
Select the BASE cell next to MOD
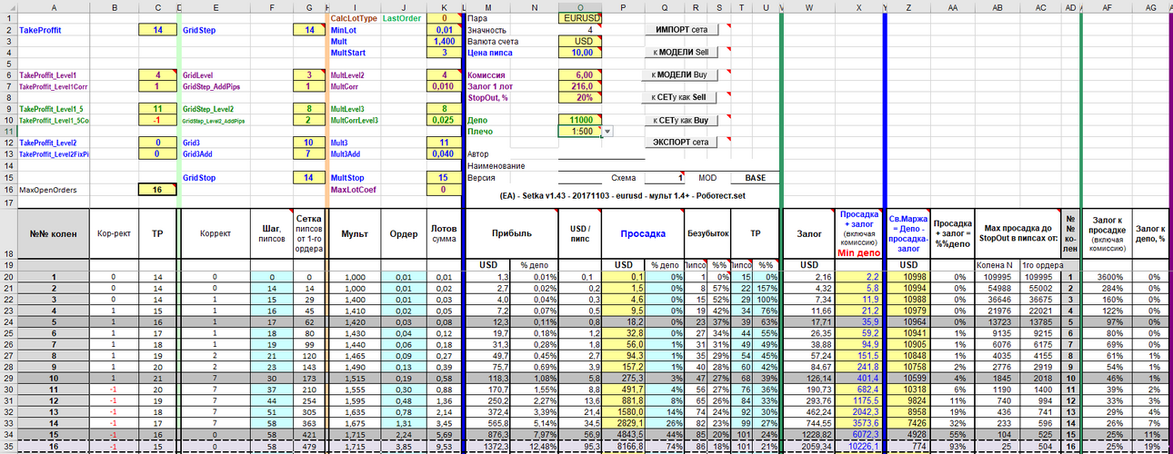pyautogui.click(x=756, y=178)
